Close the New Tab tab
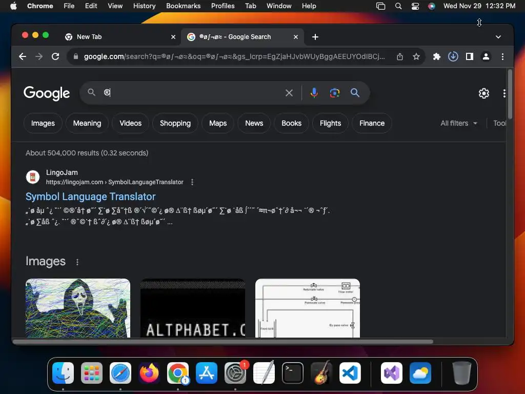 tap(173, 37)
